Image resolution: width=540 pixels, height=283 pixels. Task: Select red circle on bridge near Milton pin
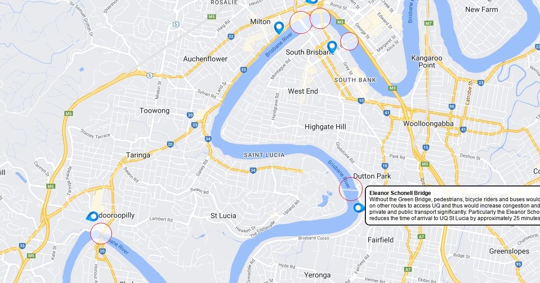point(301,22)
